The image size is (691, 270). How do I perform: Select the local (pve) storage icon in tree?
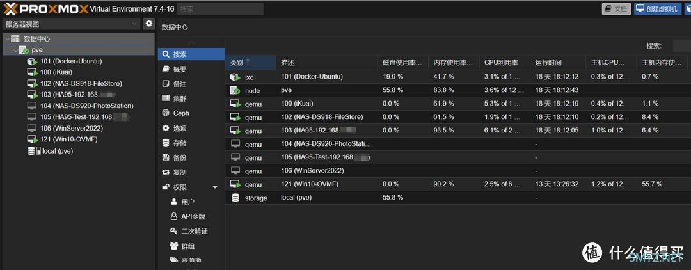point(34,150)
